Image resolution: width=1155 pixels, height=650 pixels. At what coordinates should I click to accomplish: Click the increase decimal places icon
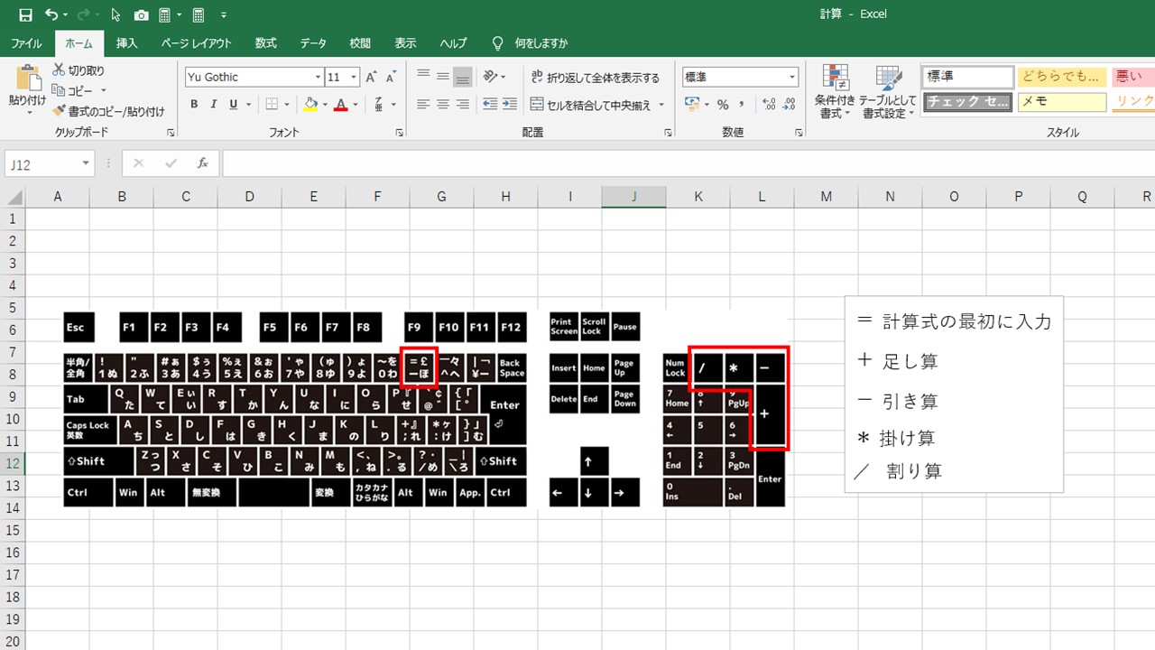(x=769, y=105)
